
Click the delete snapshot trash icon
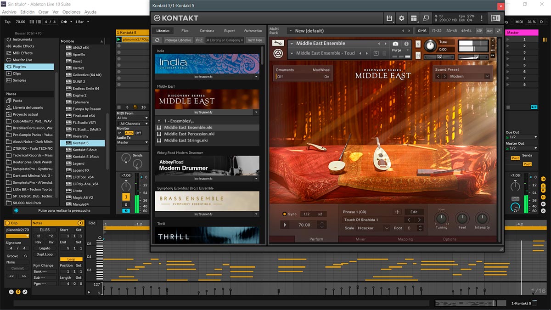pyautogui.click(x=384, y=53)
